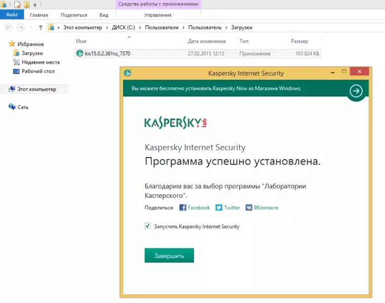Open the Поделиться ribbon tab
This screenshot has height=303, width=385.
coord(74,15)
